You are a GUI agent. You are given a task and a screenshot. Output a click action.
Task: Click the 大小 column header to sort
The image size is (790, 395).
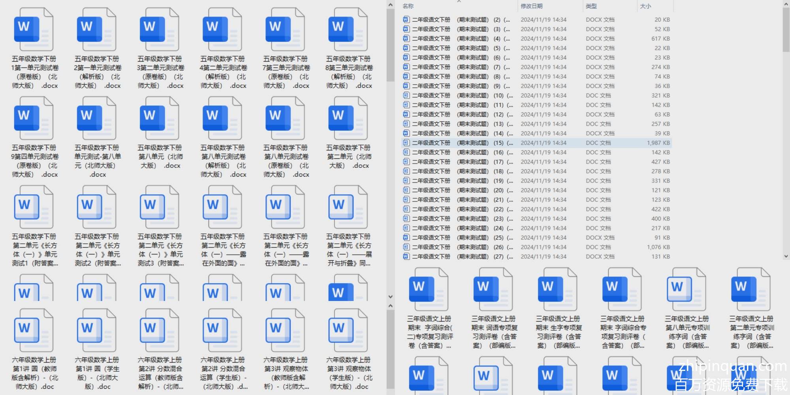645,6
